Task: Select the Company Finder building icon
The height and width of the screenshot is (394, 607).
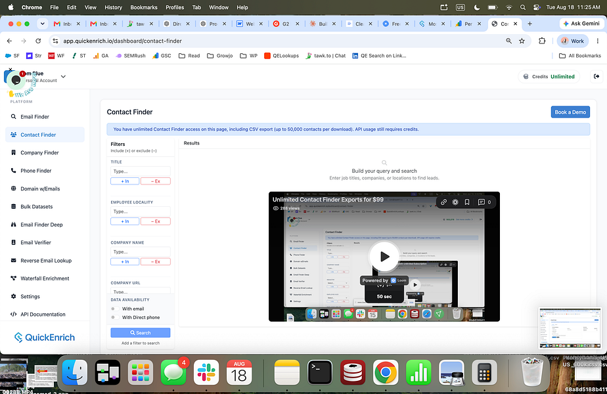Action: 14,152
